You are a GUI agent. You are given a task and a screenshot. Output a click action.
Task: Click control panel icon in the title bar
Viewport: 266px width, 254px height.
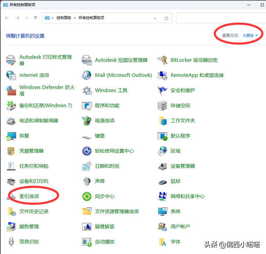tap(5, 5)
